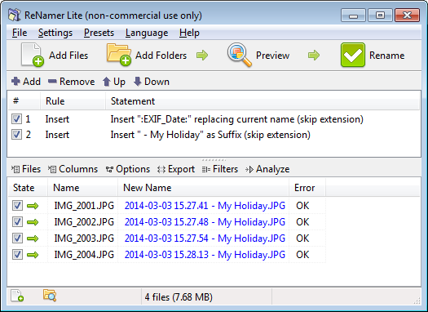The height and width of the screenshot is (312, 428).
Task: Click green arrow between Preview and Rename
Action: [314, 56]
